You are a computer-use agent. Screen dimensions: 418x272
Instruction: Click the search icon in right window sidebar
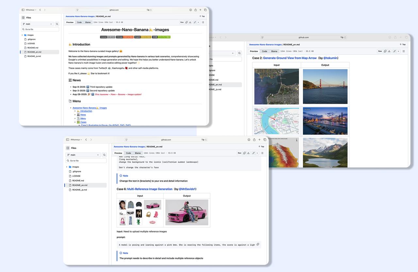pos(239,53)
